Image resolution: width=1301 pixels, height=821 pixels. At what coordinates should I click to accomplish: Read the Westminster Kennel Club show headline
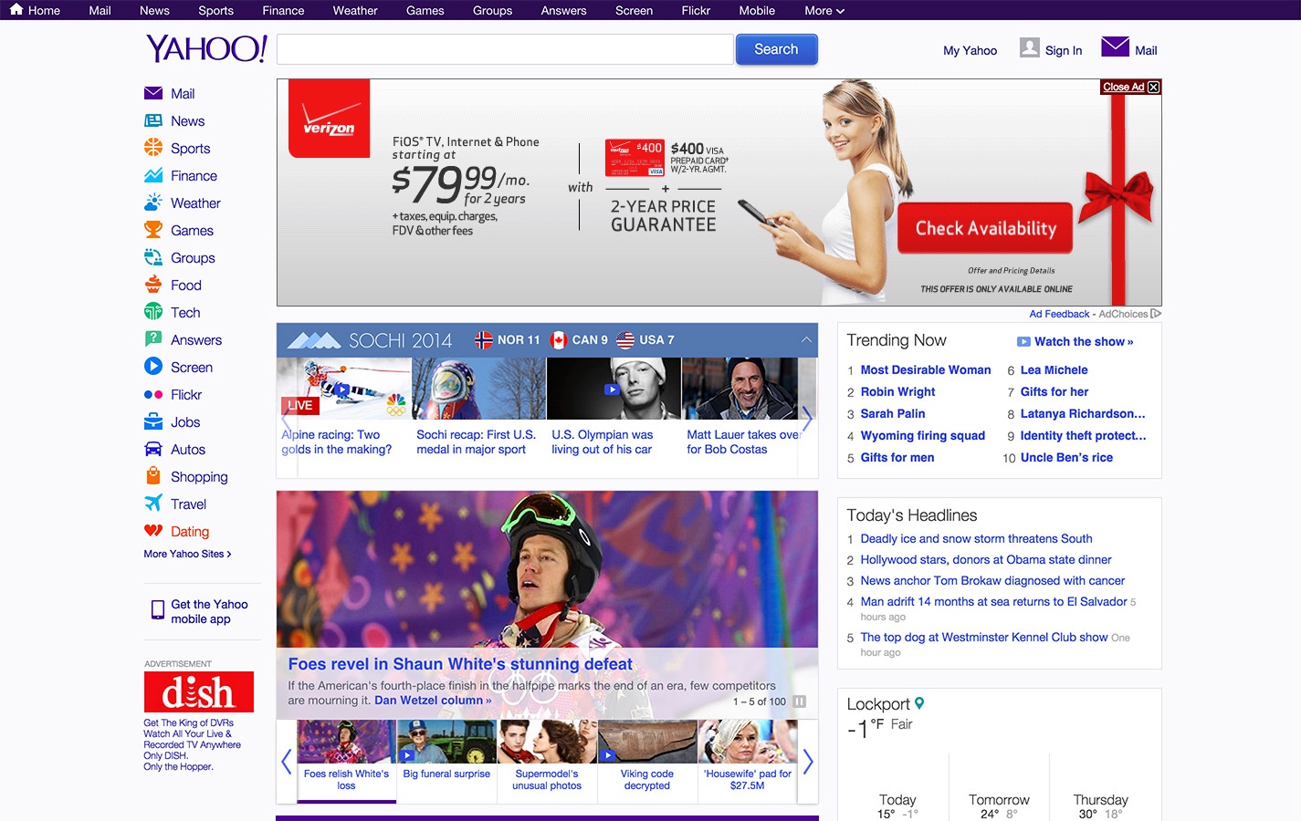(x=984, y=637)
